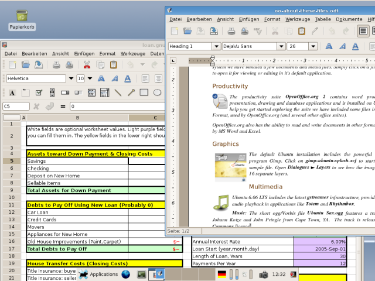Screen dimensions: 375x281
Task: Print the oo-about-these-files document
Action: pyautogui.click(x=231, y=31)
